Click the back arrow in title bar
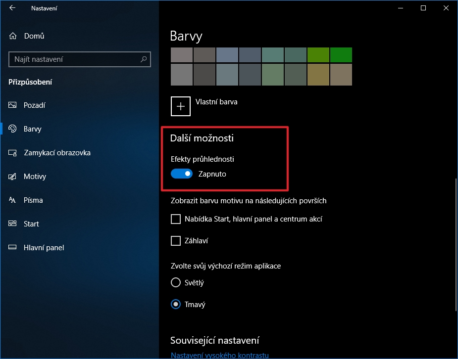This screenshot has height=359, width=458. coord(12,8)
